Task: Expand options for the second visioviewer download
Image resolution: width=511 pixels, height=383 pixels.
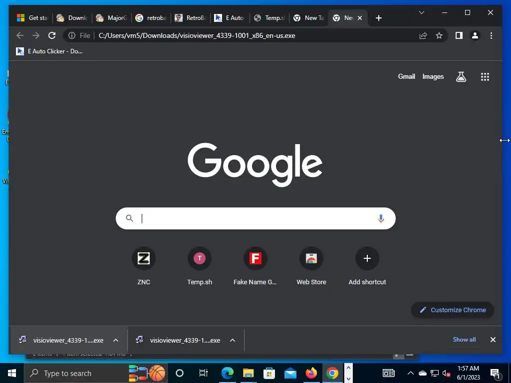Action: [x=233, y=340]
